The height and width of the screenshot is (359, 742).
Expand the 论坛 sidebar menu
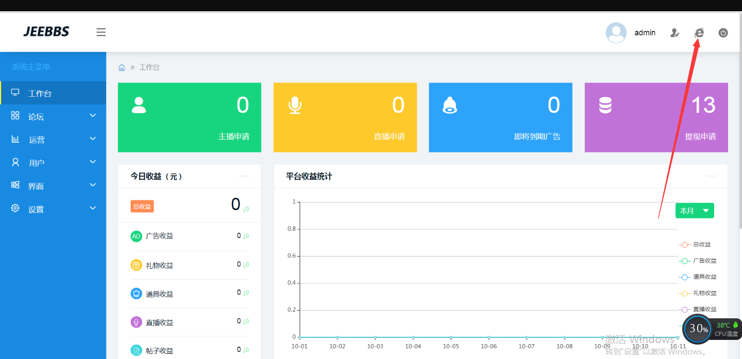[53, 116]
